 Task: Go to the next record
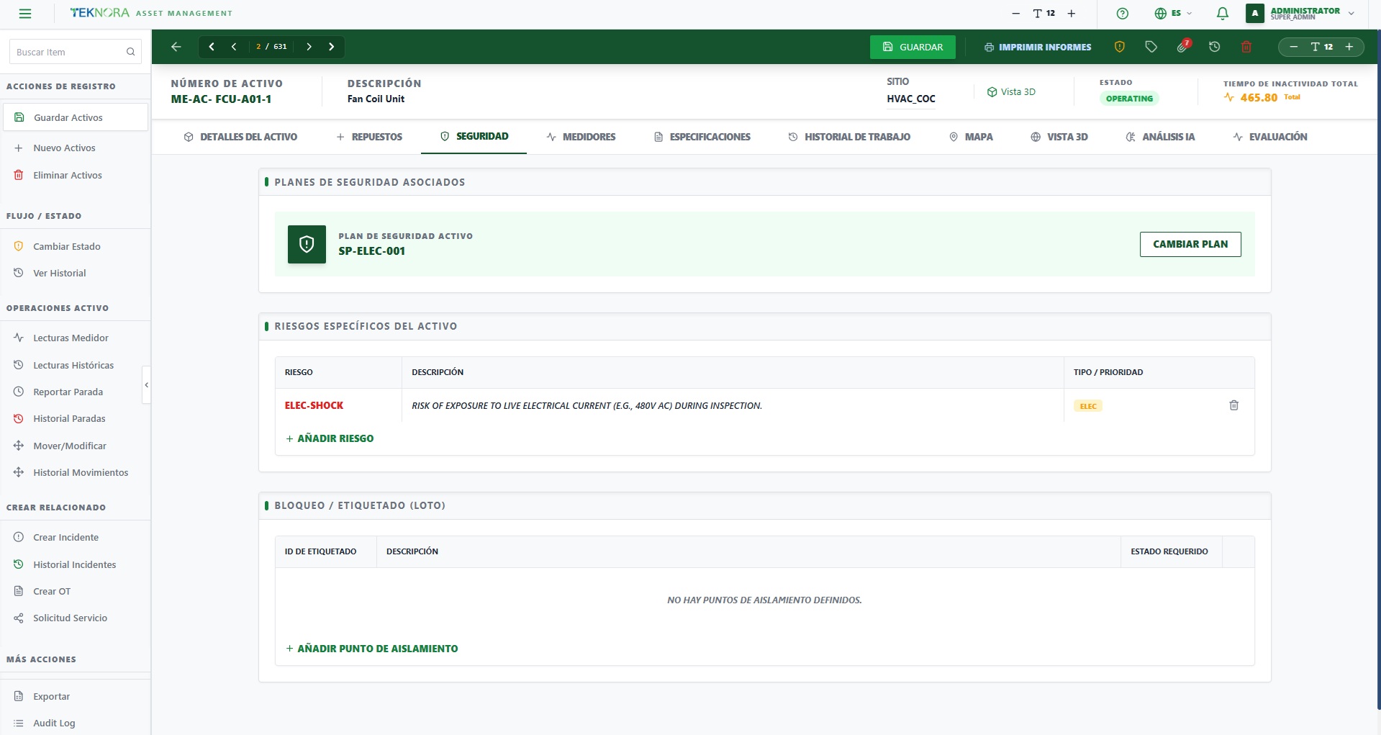click(x=309, y=47)
